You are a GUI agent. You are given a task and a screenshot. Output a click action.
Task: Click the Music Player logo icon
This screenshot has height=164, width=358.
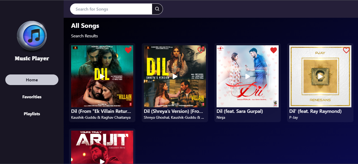[32, 36]
